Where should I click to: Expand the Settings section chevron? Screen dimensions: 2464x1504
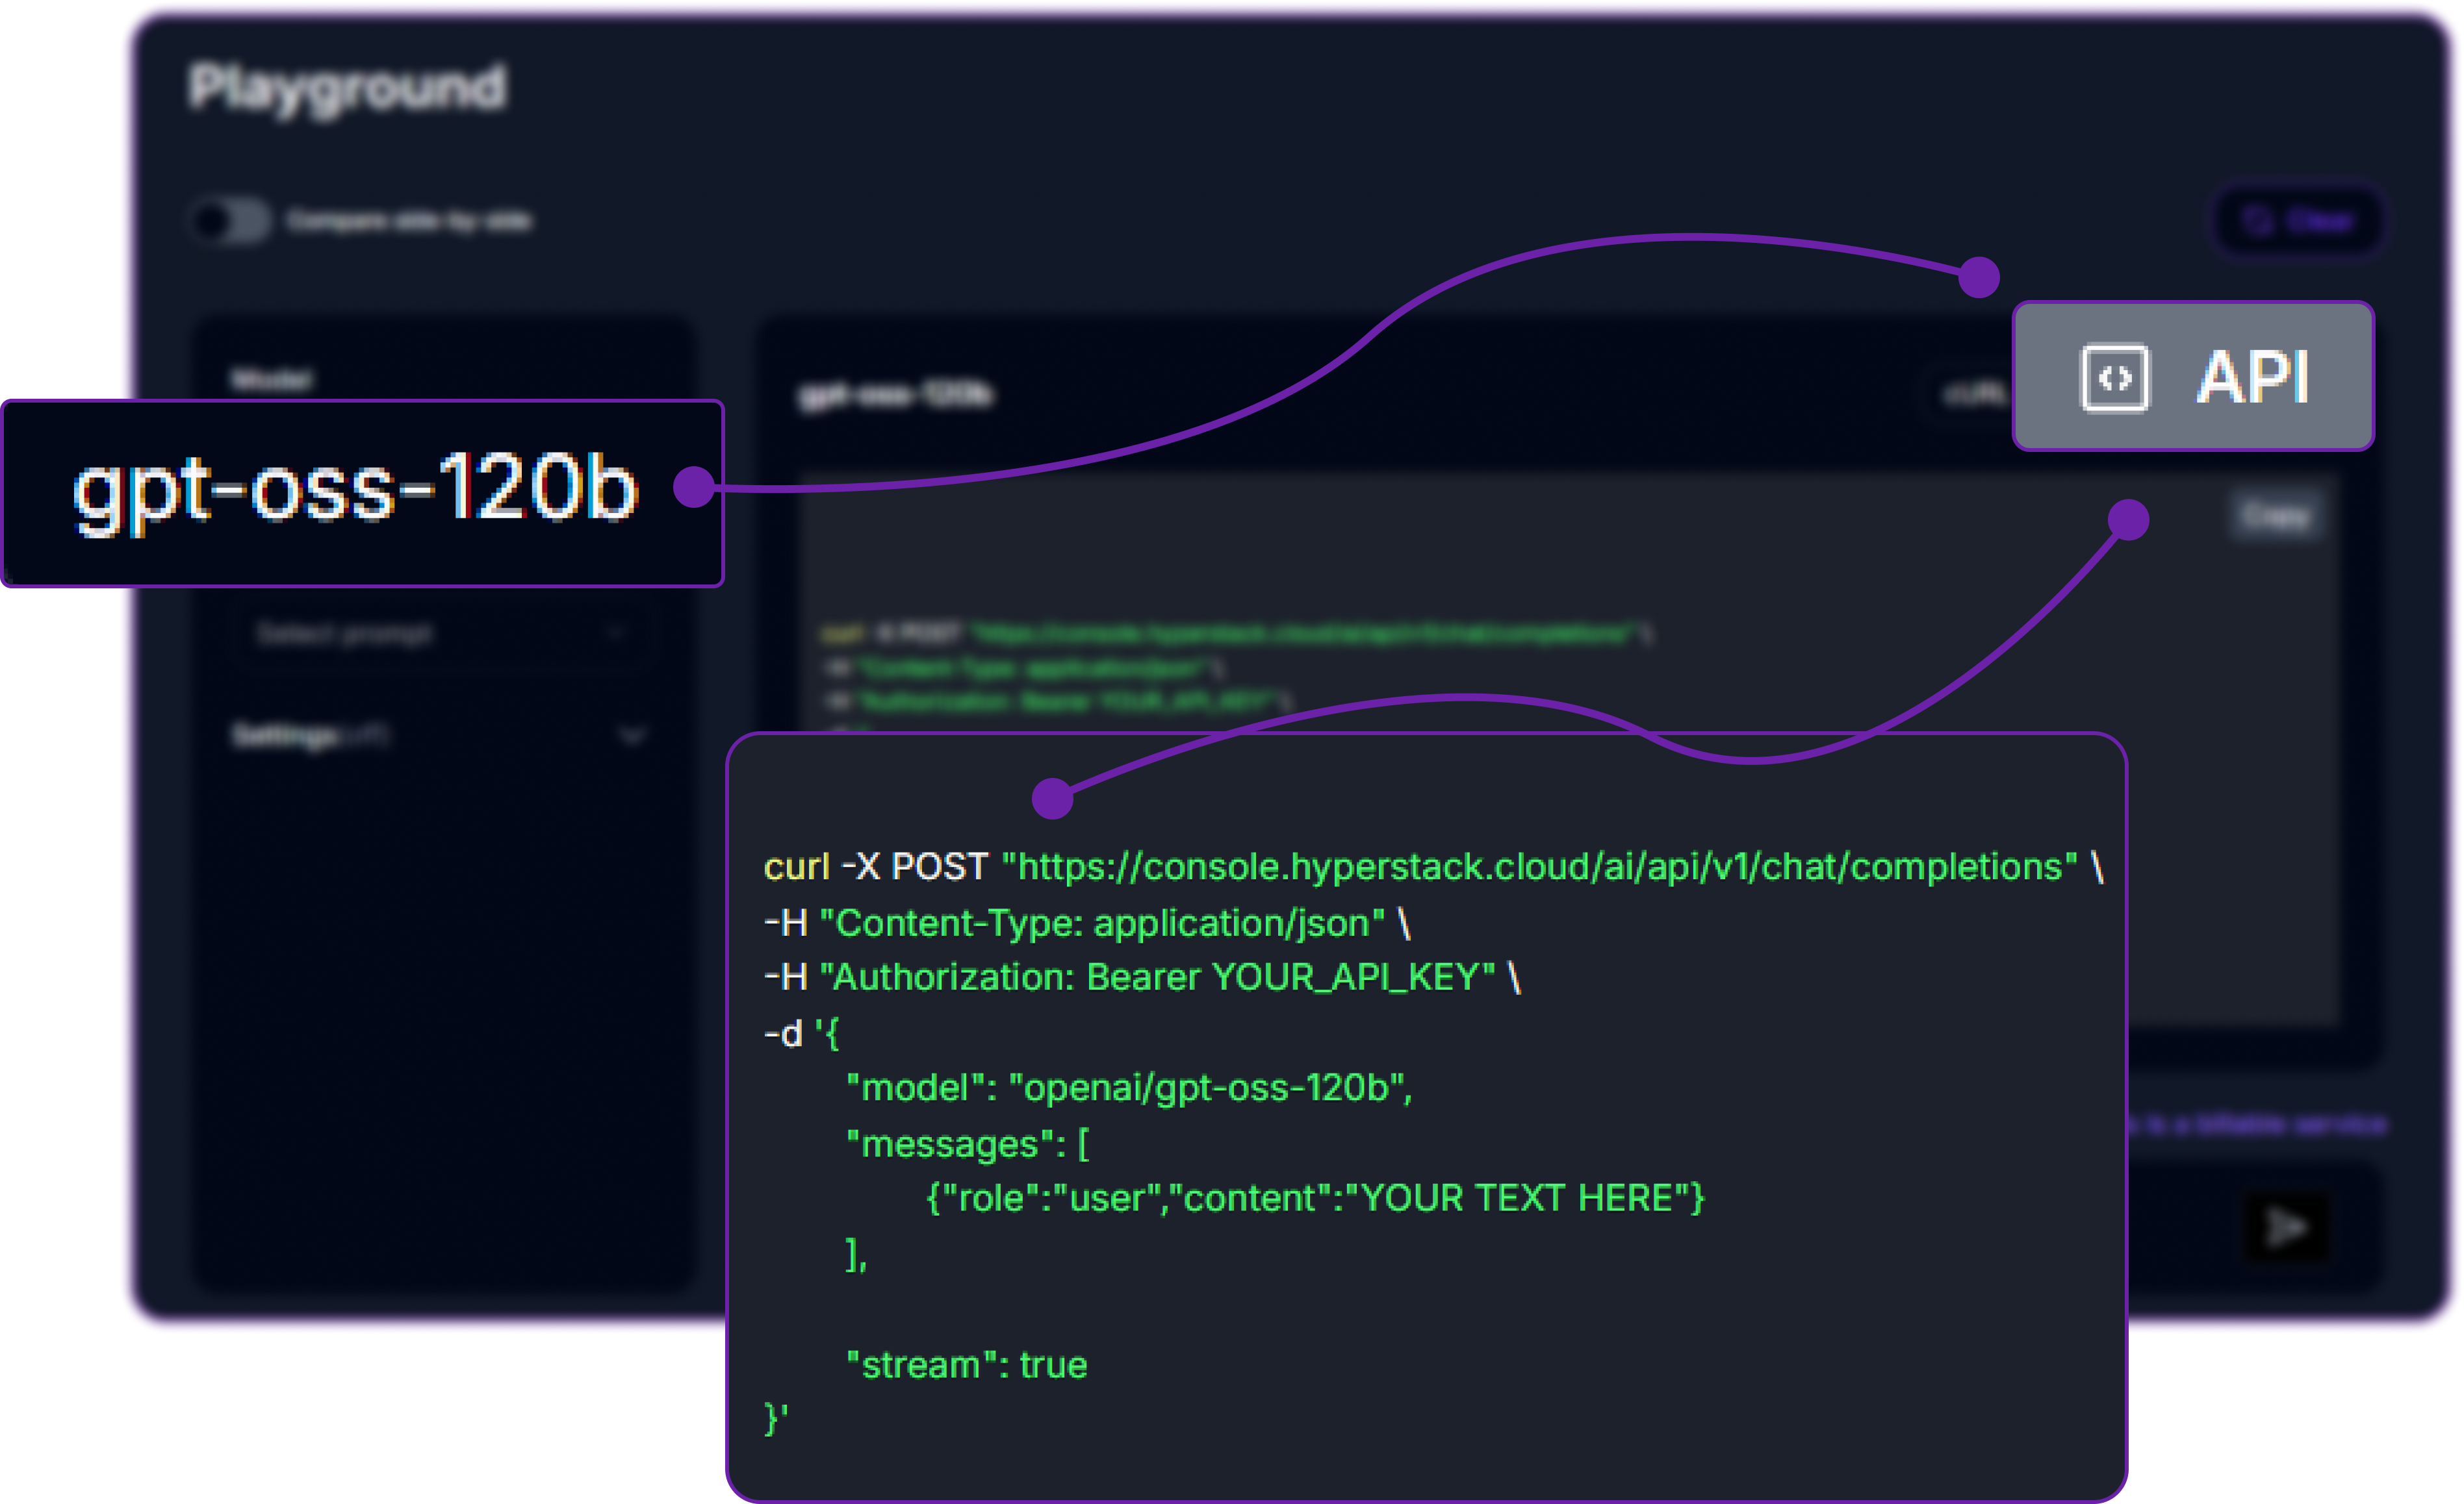[631, 736]
